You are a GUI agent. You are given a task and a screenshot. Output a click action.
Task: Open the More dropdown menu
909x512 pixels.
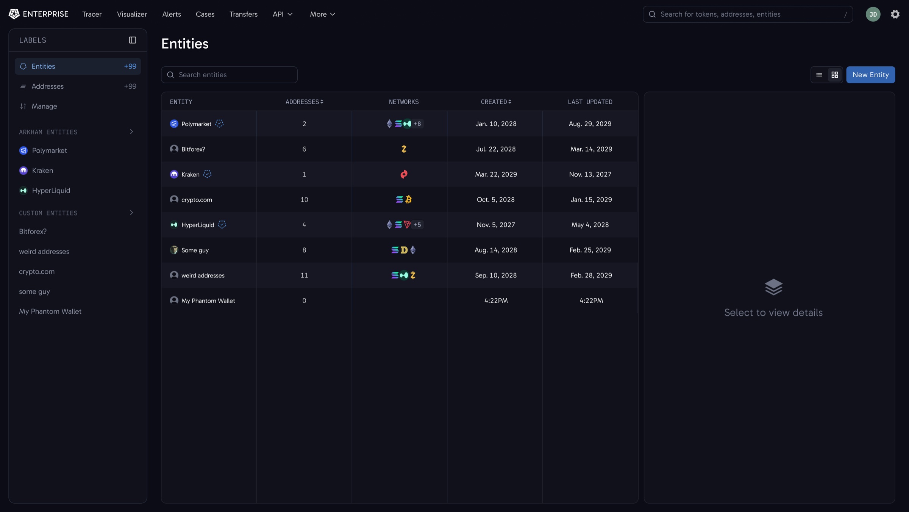click(x=322, y=14)
